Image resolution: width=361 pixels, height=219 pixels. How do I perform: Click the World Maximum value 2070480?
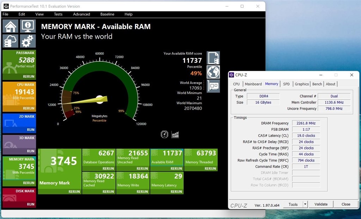tap(193, 108)
